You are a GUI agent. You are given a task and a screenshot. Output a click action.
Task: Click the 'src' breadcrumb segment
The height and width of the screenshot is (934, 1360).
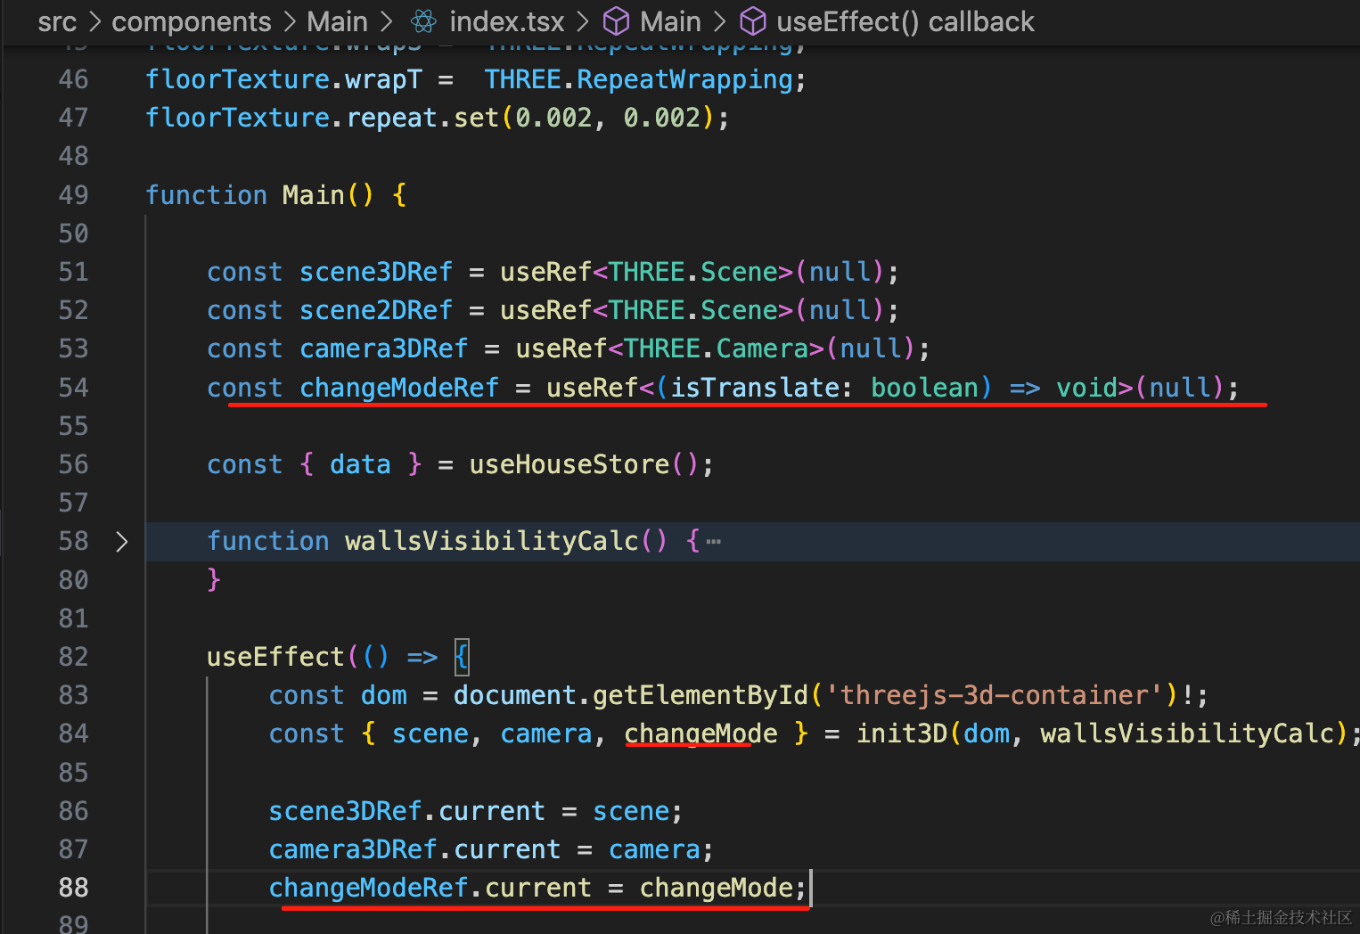click(57, 21)
